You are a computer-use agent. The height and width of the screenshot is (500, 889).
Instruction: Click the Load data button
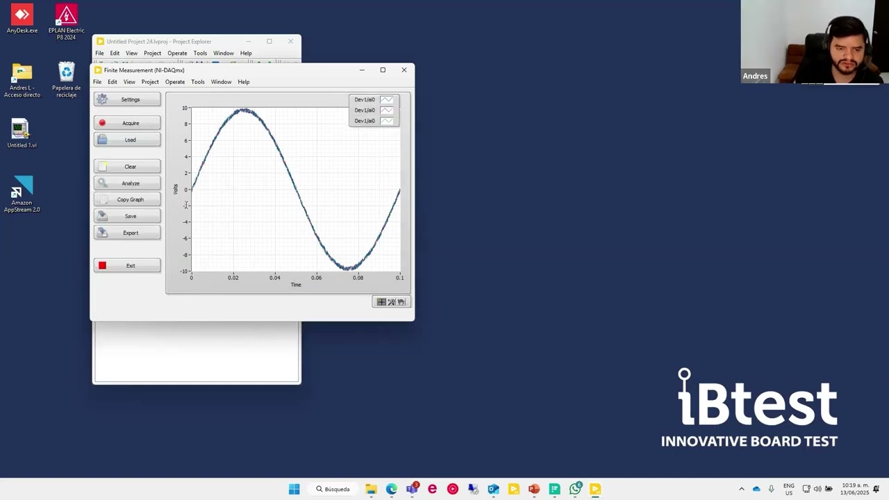click(x=127, y=140)
